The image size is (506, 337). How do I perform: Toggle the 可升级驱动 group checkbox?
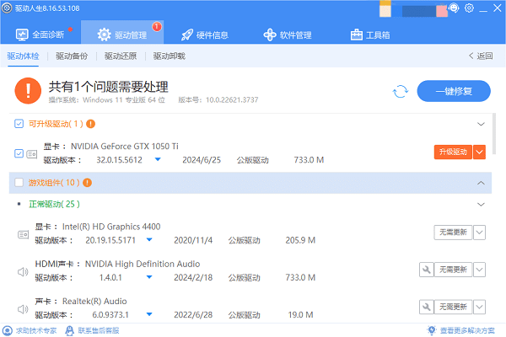[x=19, y=124]
